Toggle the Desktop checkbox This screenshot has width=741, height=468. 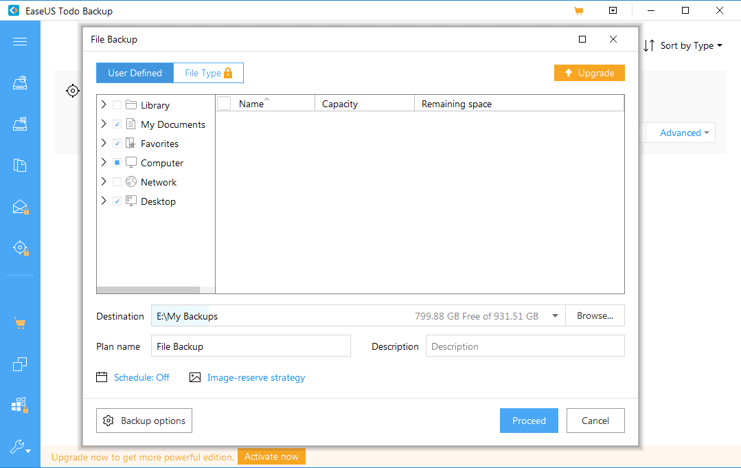[x=117, y=201]
